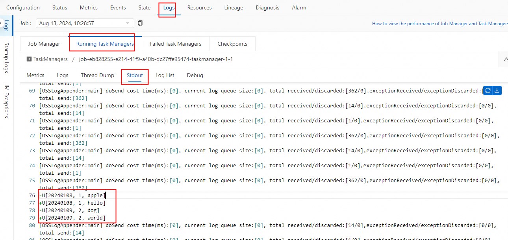Open the Job date dropdown
508x240 pixels.
[x=85, y=24]
